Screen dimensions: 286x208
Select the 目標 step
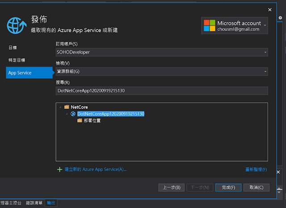click(x=13, y=48)
